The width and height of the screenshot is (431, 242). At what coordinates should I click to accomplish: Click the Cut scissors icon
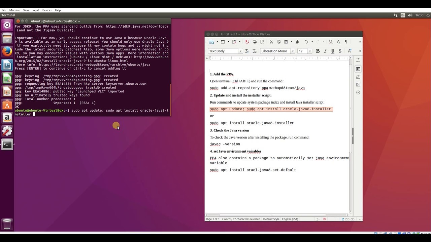point(271,42)
